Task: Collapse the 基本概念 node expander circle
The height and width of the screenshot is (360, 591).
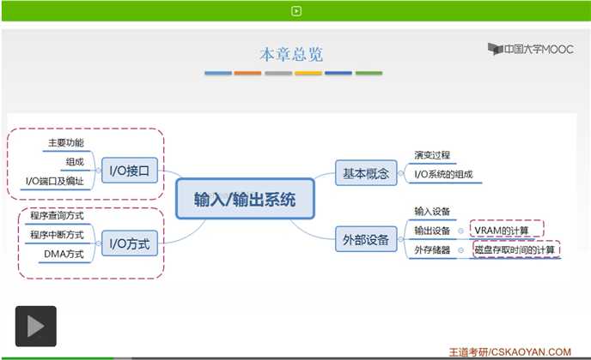Action: click(x=400, y=173)
